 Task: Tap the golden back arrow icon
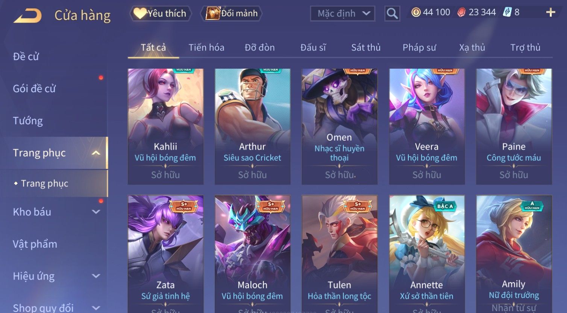[x=28, y=16]
